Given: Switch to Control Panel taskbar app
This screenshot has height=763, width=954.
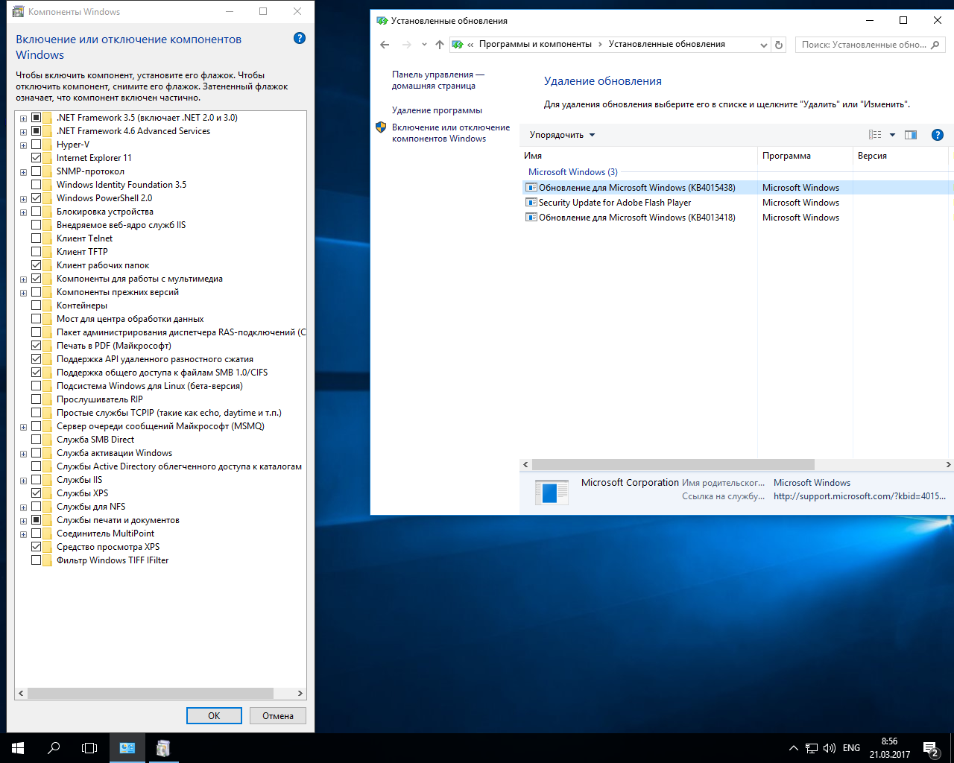Looking at the screenshot, I should (127, 748).
